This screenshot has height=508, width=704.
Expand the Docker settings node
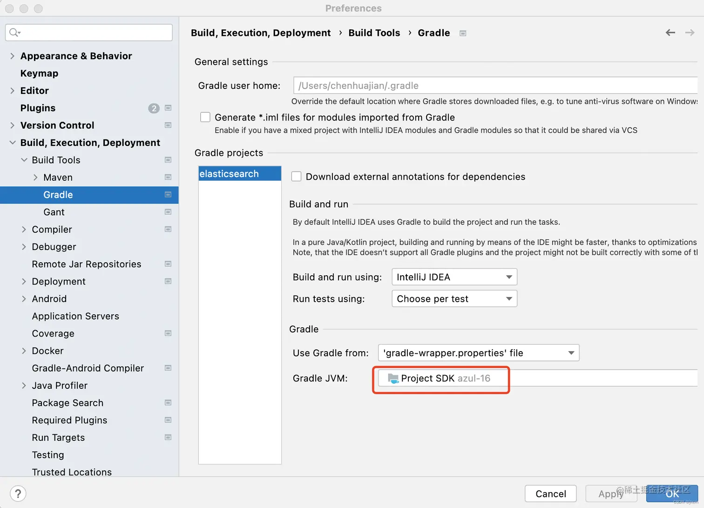click(x=24, y=351)
